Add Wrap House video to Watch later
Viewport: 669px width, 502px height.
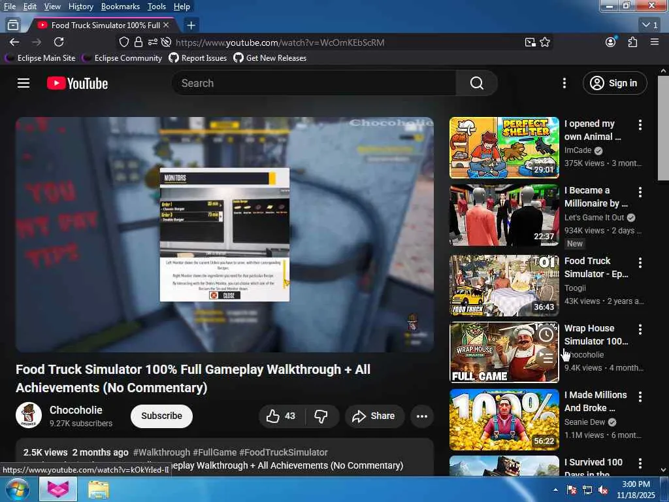[546, 335]
